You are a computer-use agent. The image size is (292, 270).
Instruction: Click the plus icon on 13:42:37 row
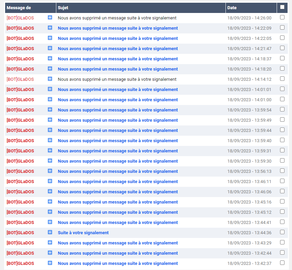pos(50,263)
